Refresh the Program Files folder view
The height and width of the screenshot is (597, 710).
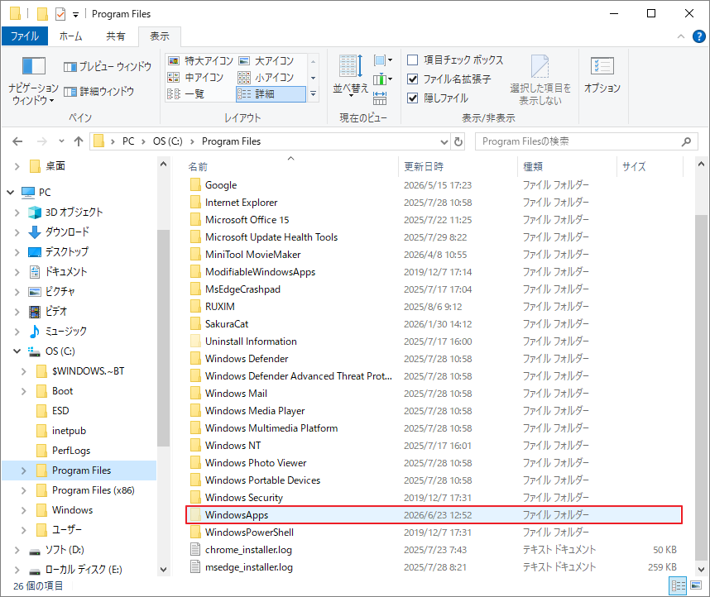[458, 141]
